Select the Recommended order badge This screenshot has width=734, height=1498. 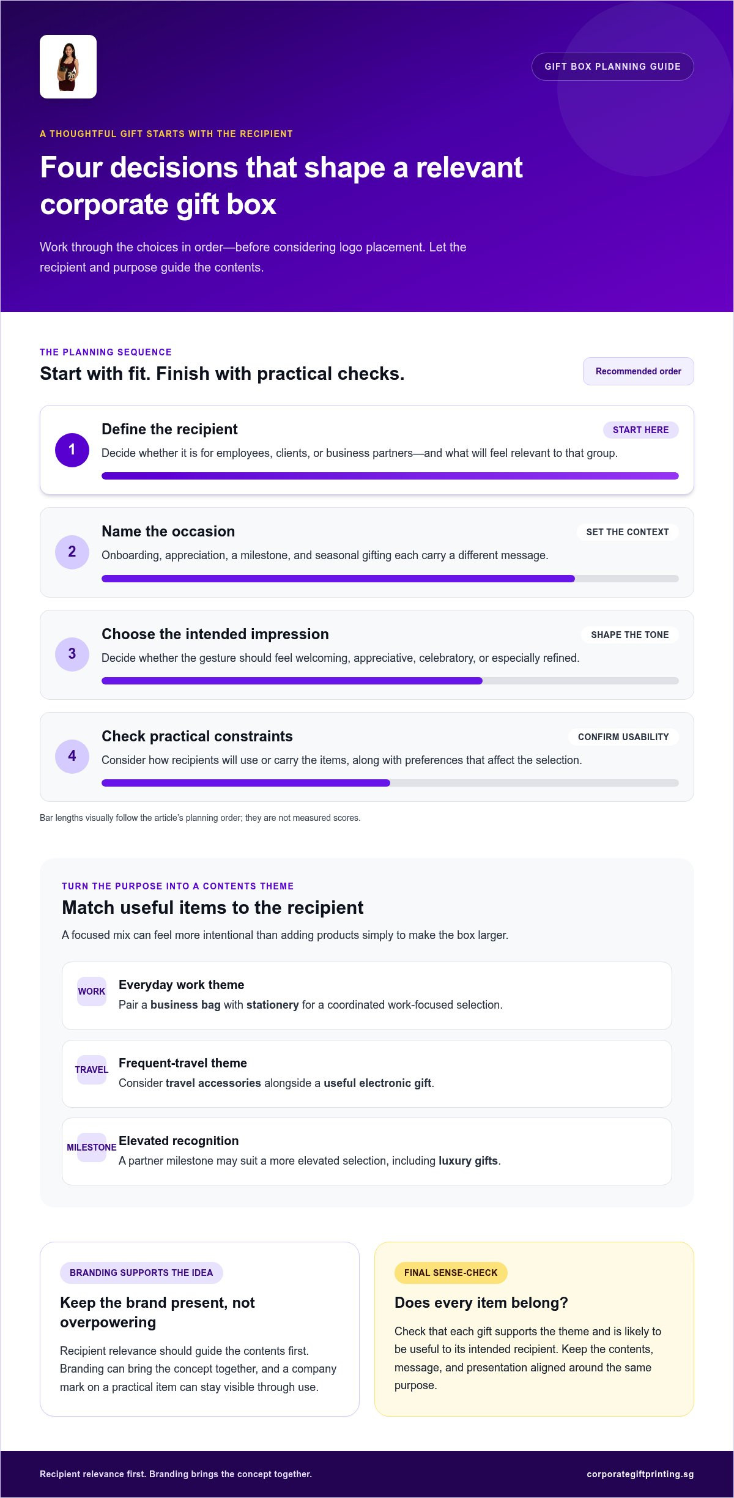tap(638, 371)
